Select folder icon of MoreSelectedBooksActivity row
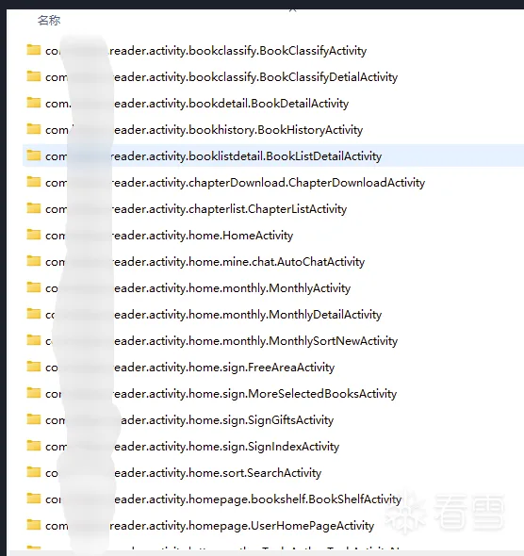The image size is (524, 556). 34,393
